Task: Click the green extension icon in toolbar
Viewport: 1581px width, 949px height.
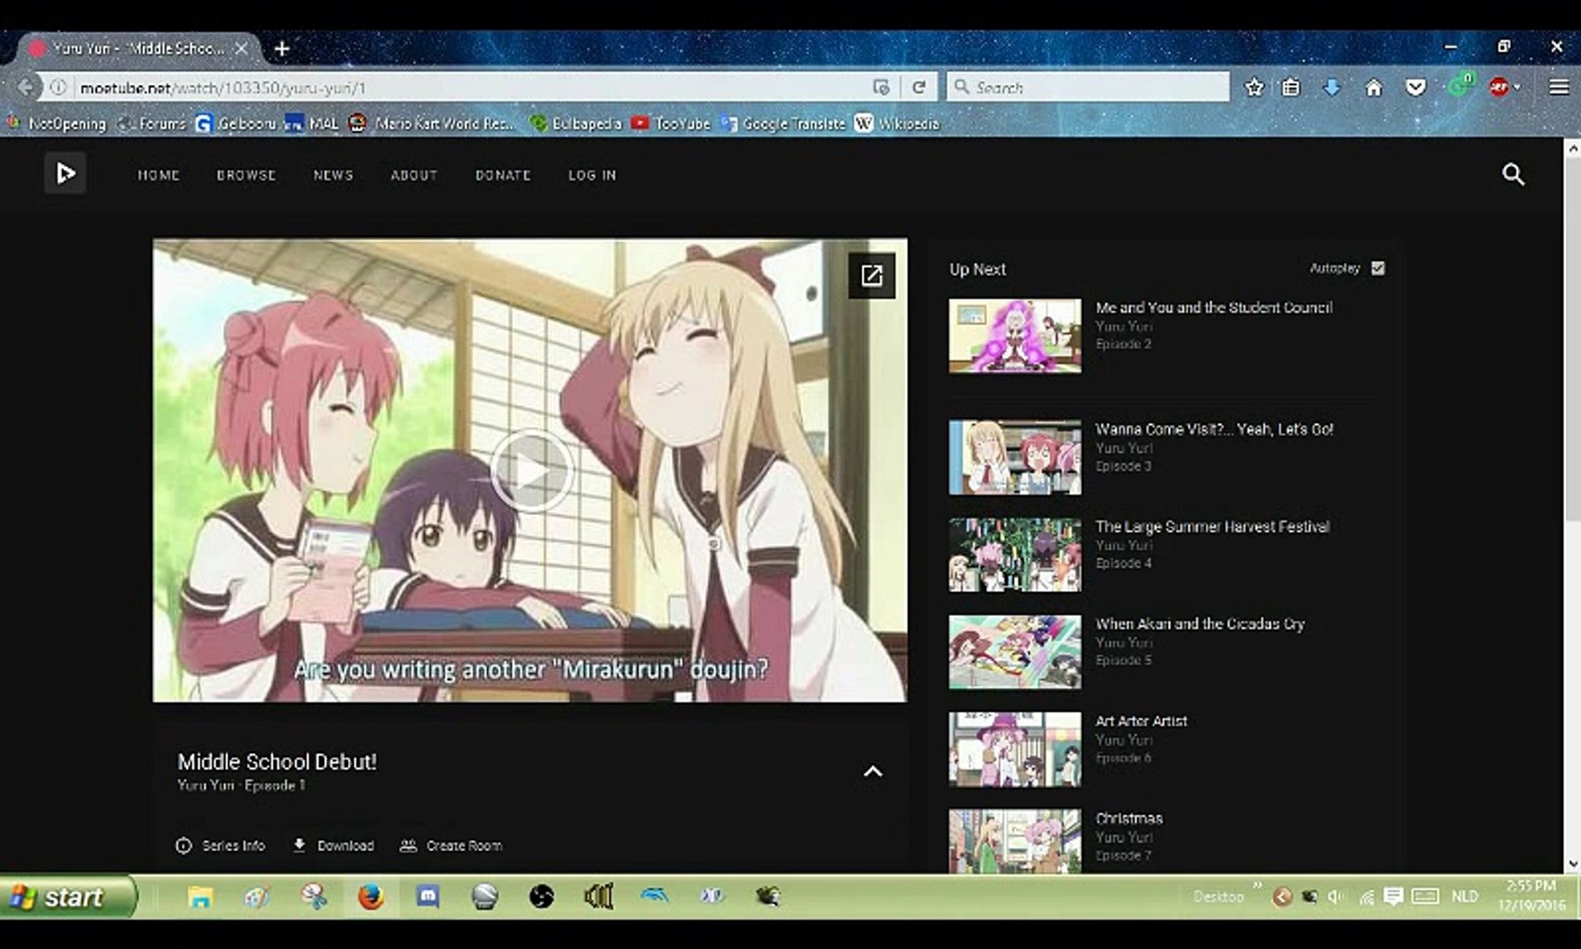Action: pos(1460,85)
